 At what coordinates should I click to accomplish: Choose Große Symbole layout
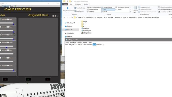click(107, 7)
